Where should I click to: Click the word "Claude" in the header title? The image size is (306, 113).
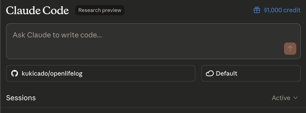[23, 10]
